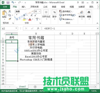Open the Name Box dropdown arrow
Image resolution: width=100 pixels, height=93 pixels.
click(16, 28)
